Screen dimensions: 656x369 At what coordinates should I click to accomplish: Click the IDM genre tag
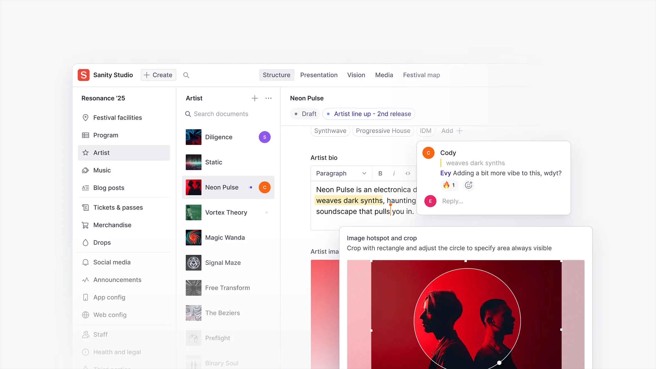(425, 131)
